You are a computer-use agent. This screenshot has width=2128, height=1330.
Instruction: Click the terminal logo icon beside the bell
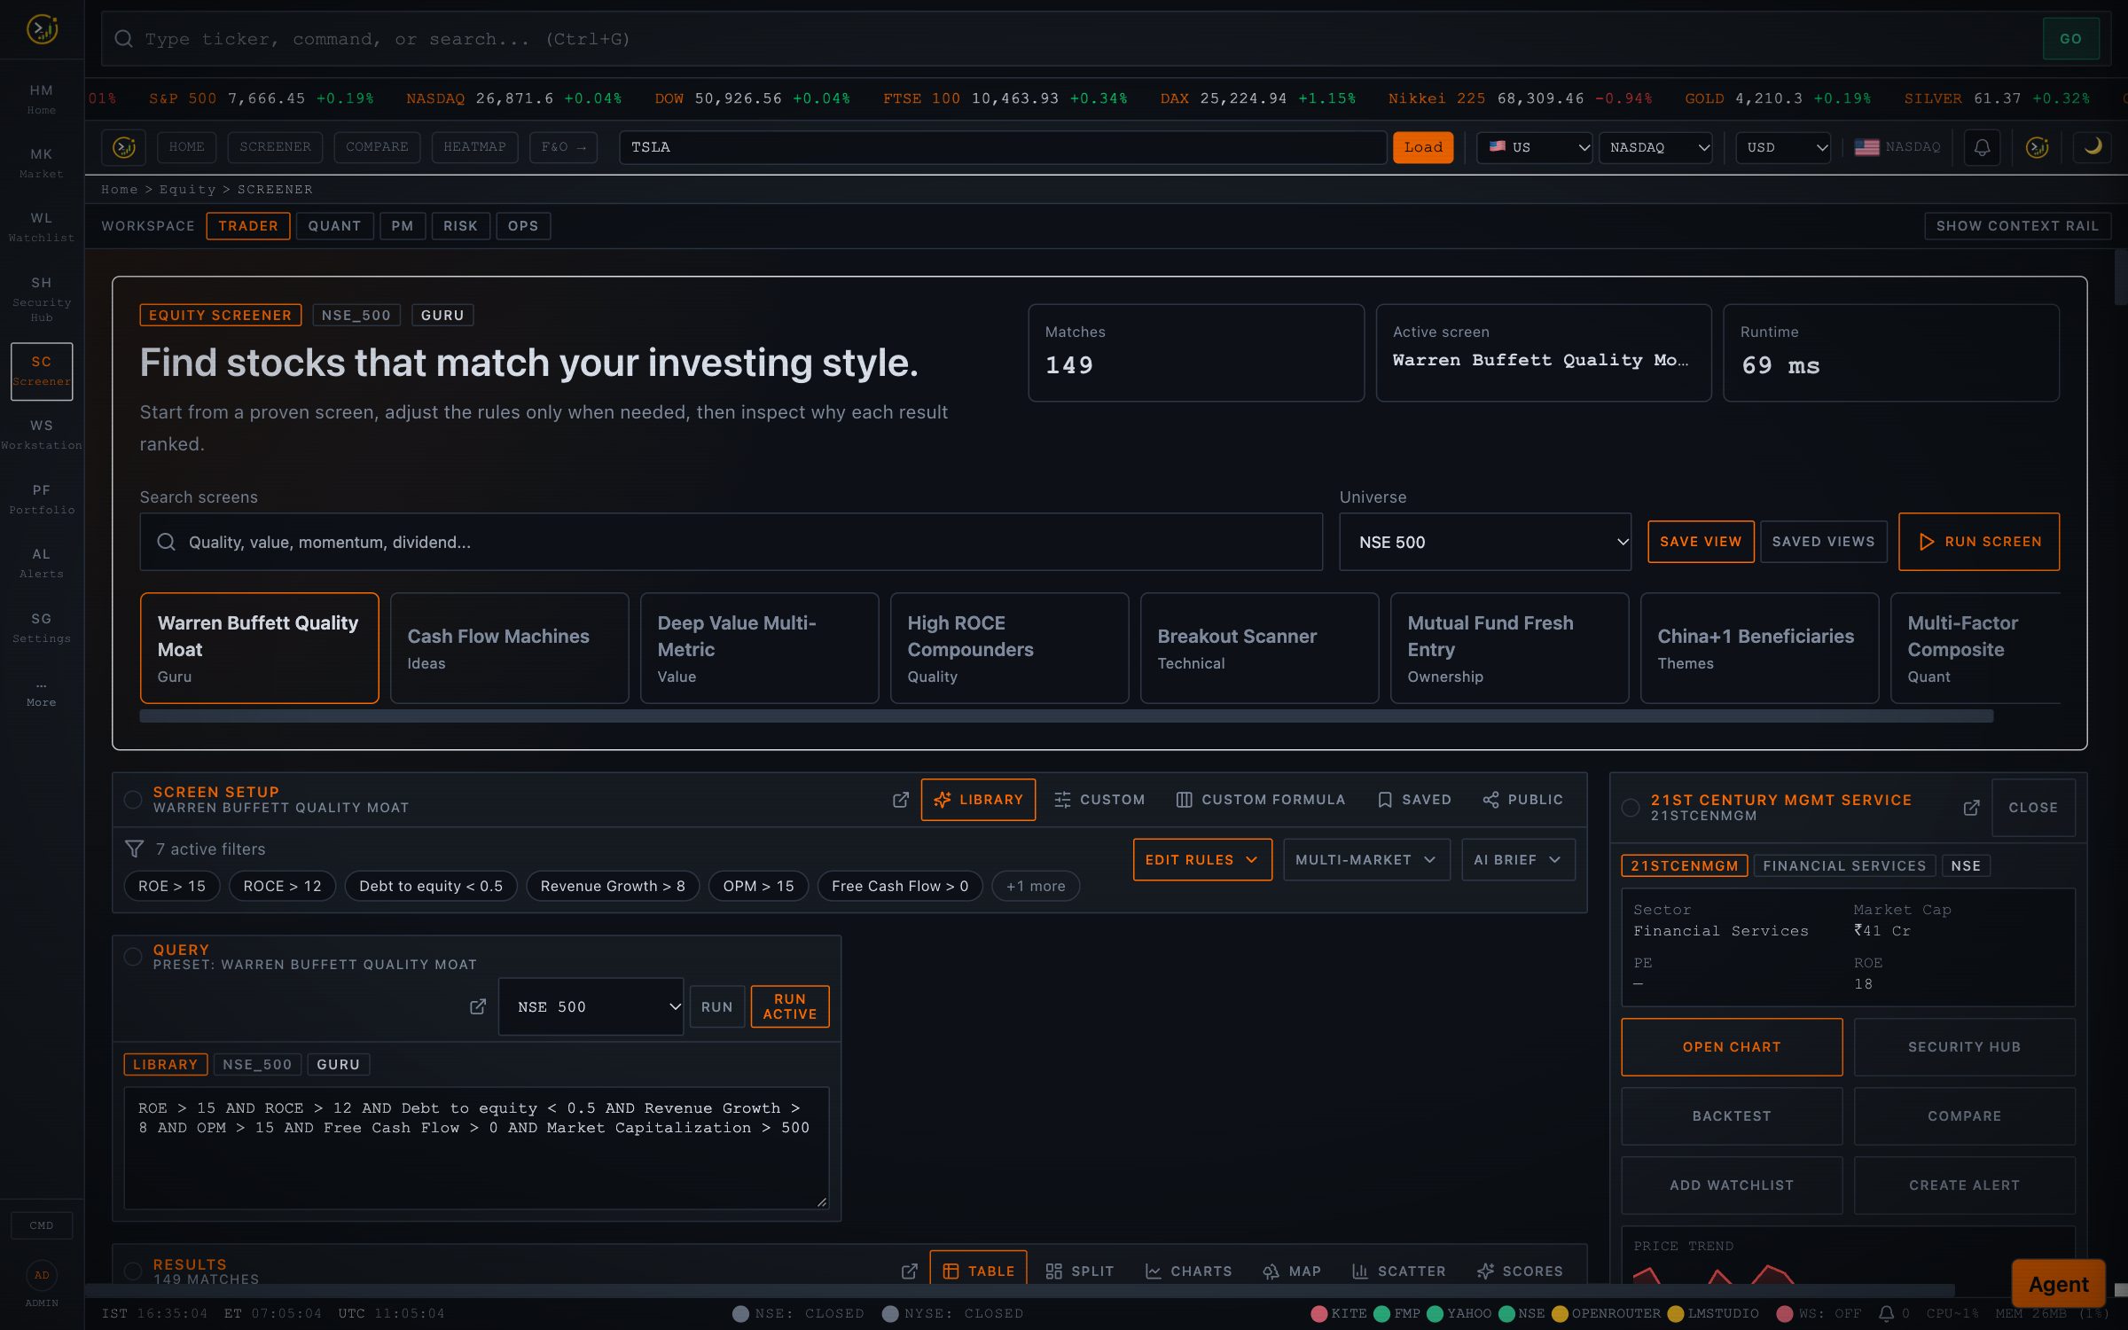click(2037, 147)
